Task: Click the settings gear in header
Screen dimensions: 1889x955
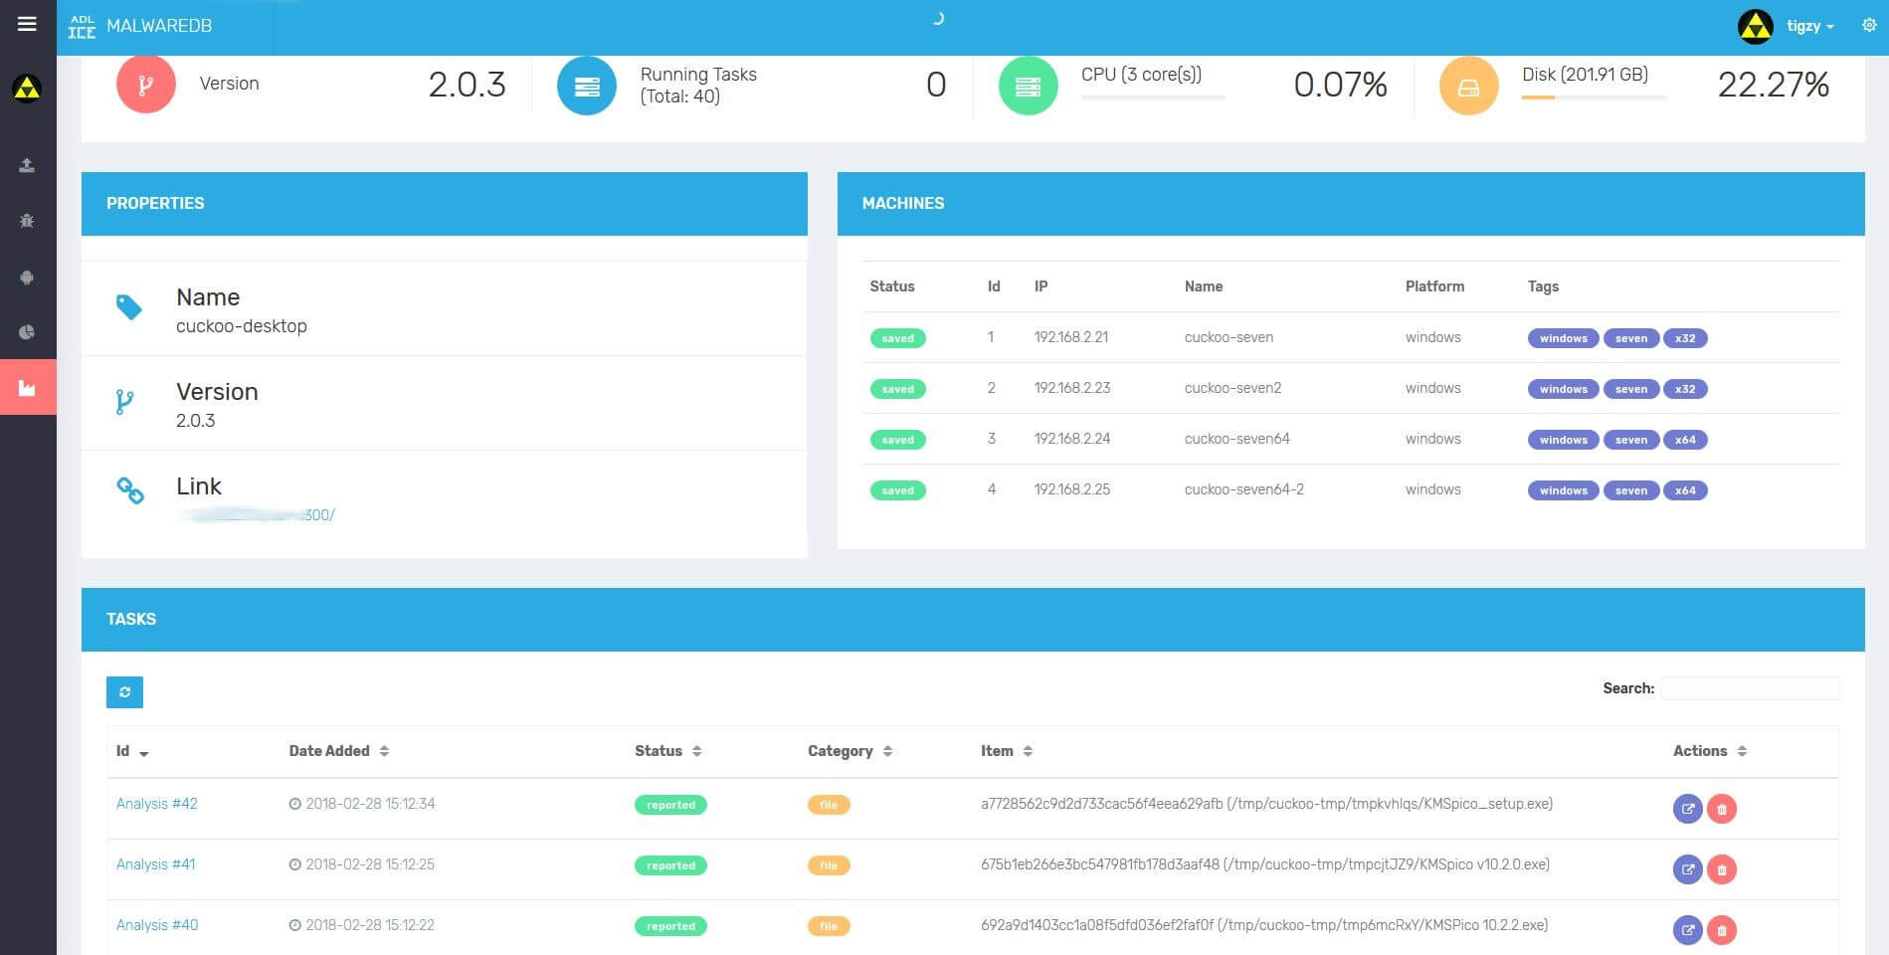Action: [1868, 26]
